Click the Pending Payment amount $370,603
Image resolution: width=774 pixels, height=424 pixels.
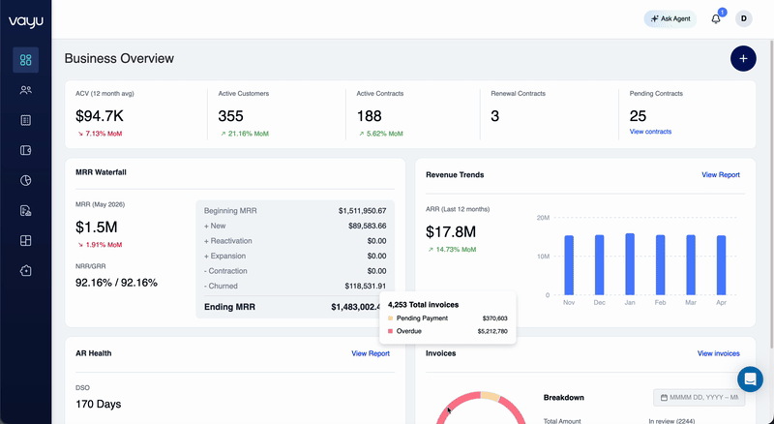pos(494,318)
